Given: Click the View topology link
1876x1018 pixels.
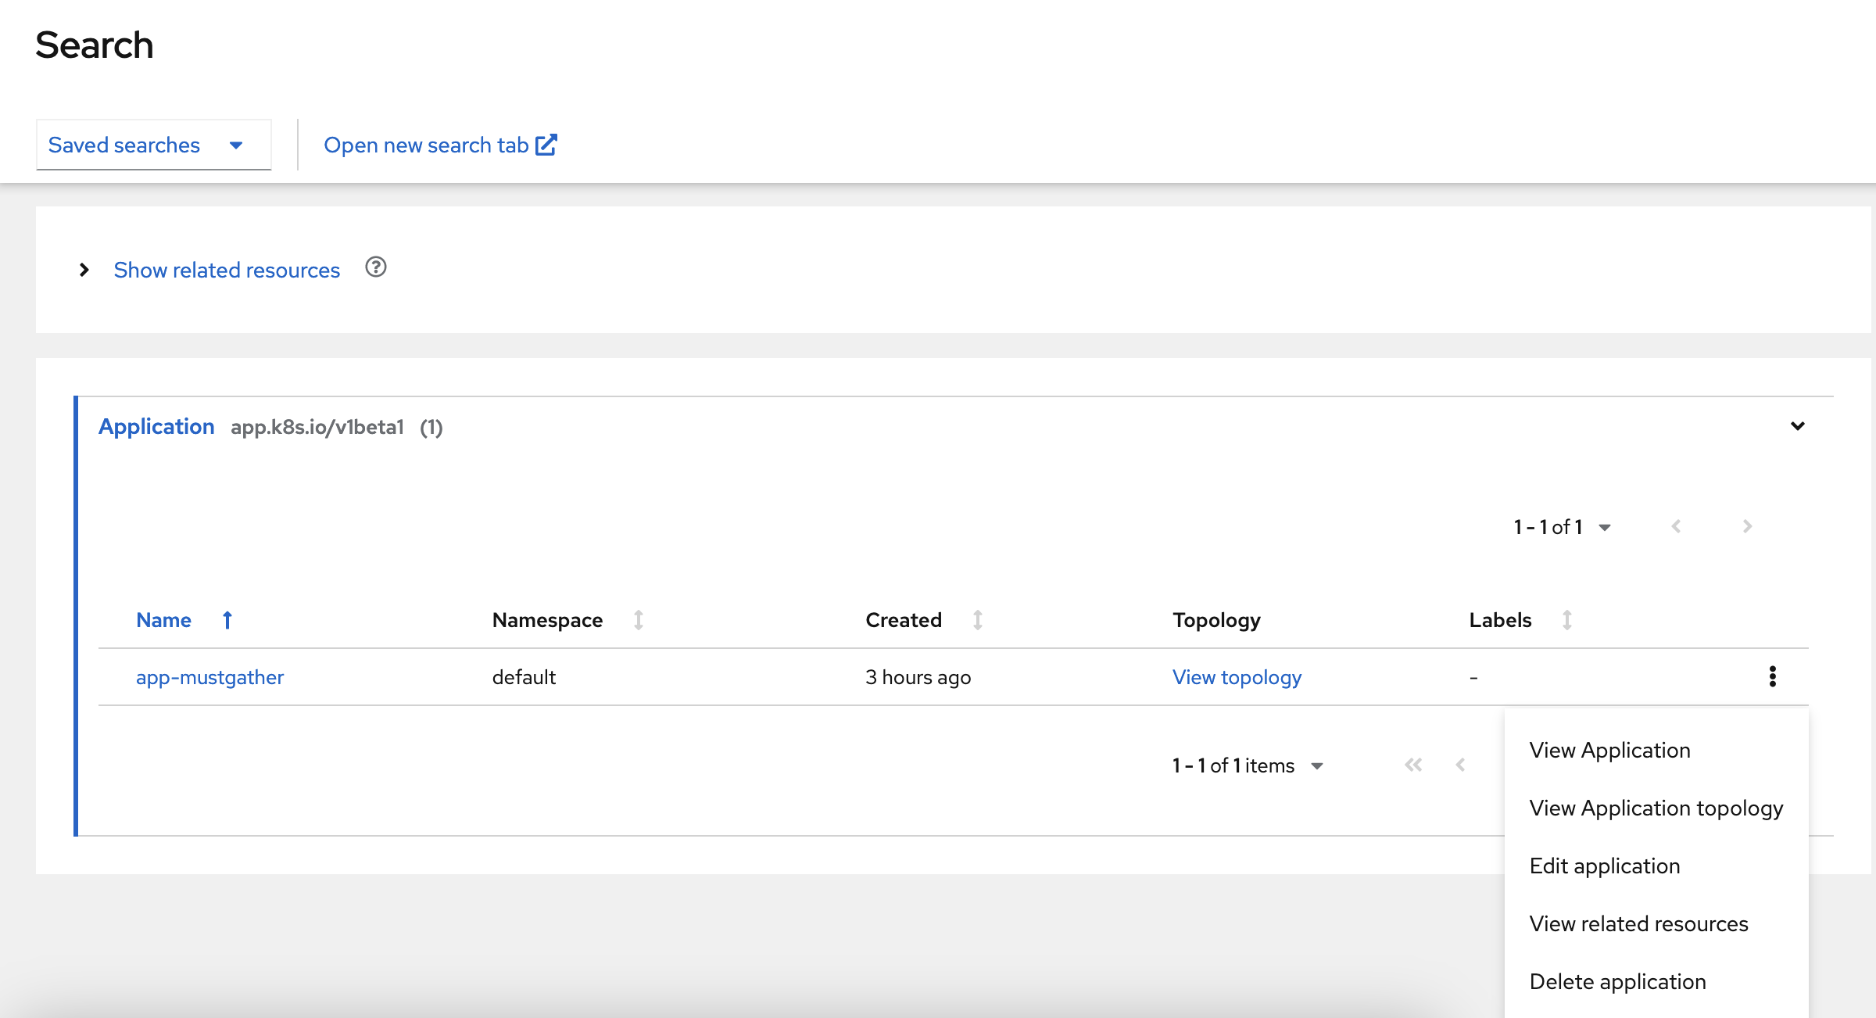Looking at the screenshot, I should pos(1237,677).
